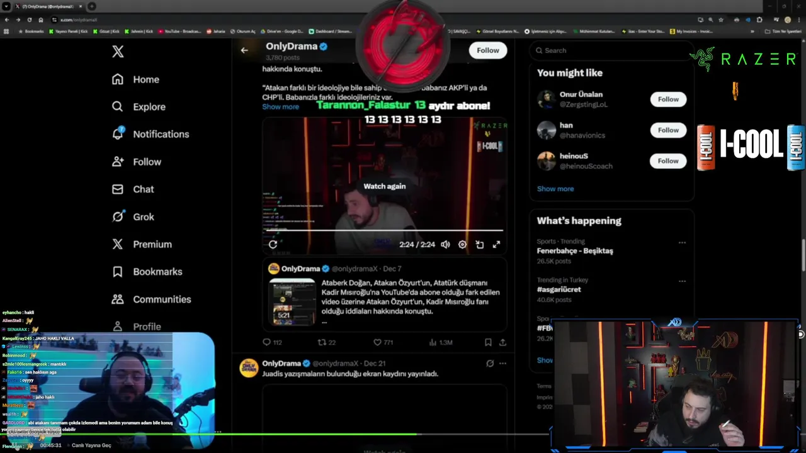The height and width of the screenshot is (453, 806).
Task: Click Watch again on the video
Action: [x=384, y=186]
